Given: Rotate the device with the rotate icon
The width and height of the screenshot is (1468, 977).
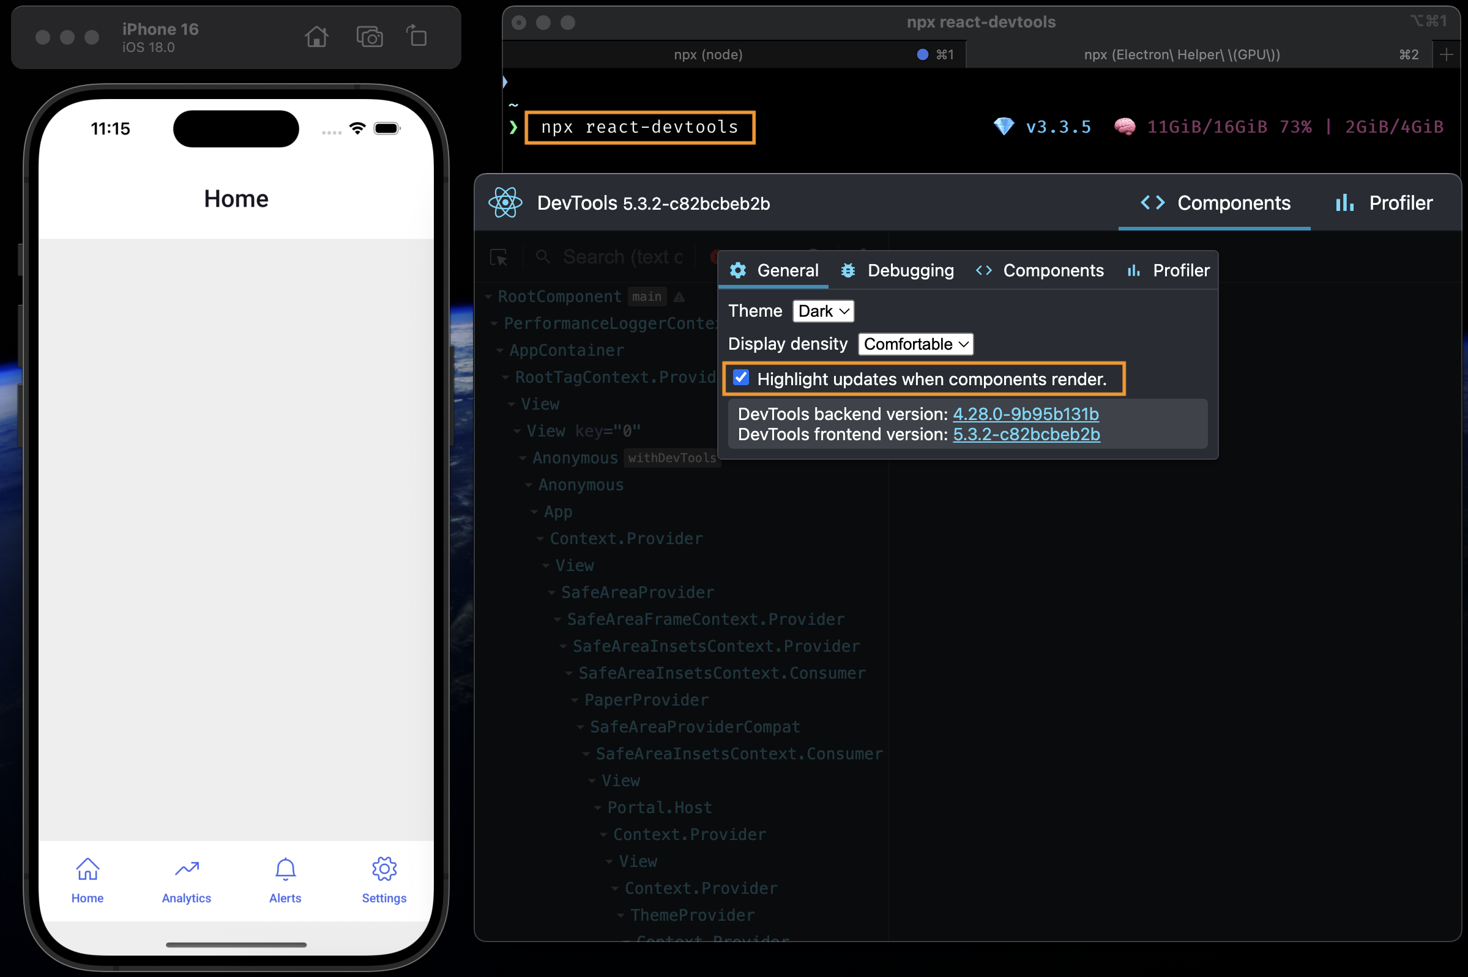Looking at the screenshot, I should point(417,36).
